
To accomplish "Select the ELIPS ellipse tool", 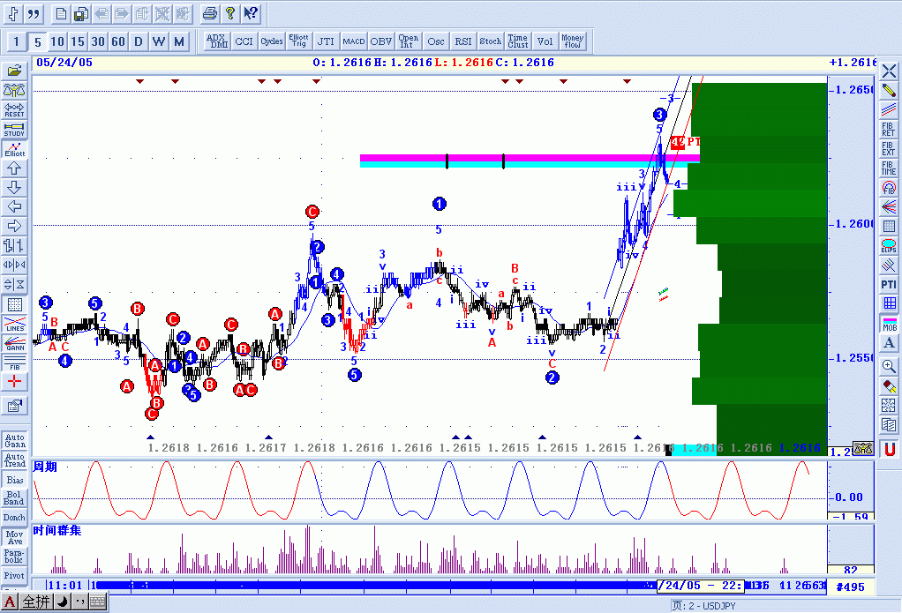I will point(889,248).
